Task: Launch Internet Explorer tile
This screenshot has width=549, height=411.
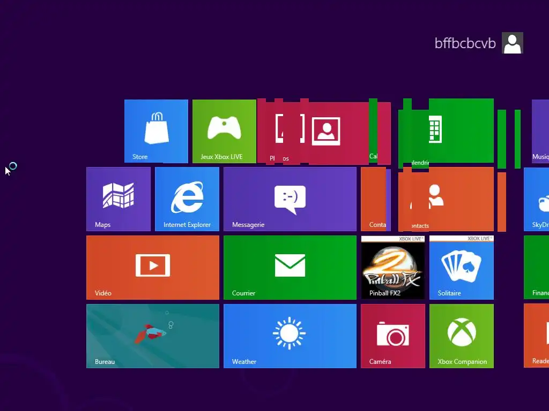Action: 187,199
